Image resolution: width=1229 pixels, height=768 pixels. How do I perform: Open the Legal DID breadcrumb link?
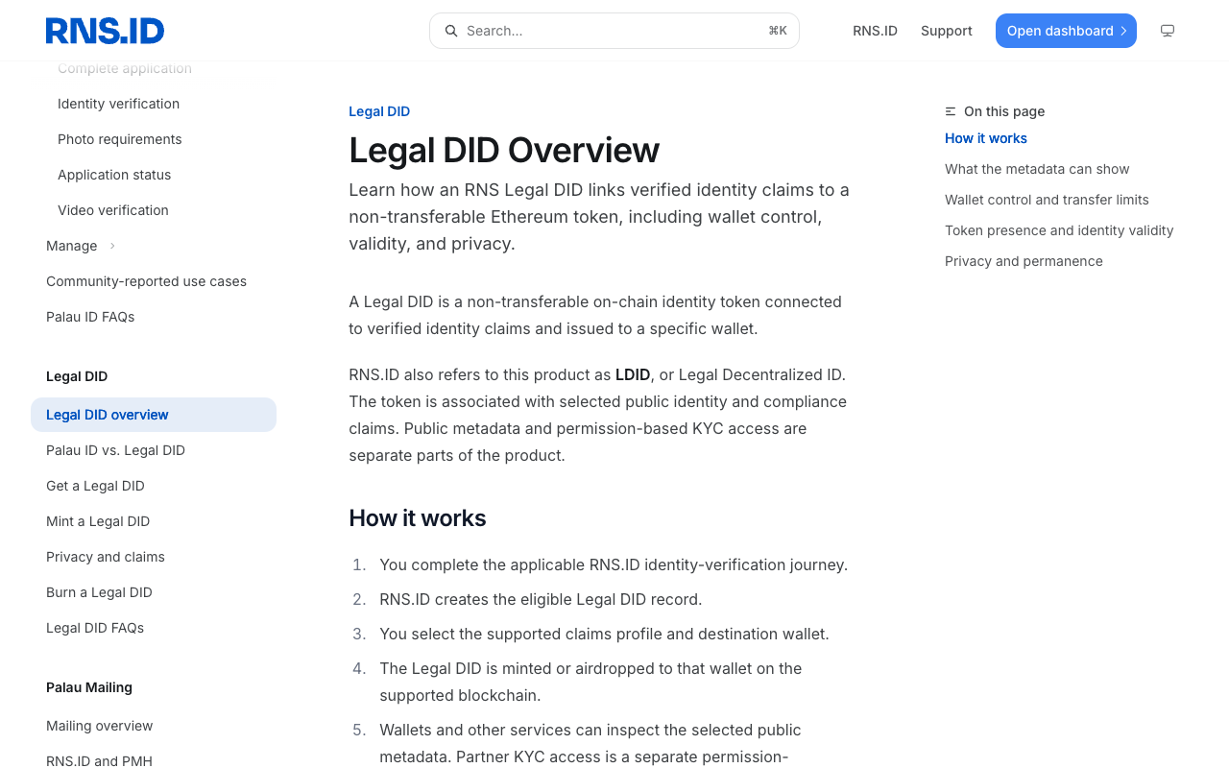tap(379, 111)
